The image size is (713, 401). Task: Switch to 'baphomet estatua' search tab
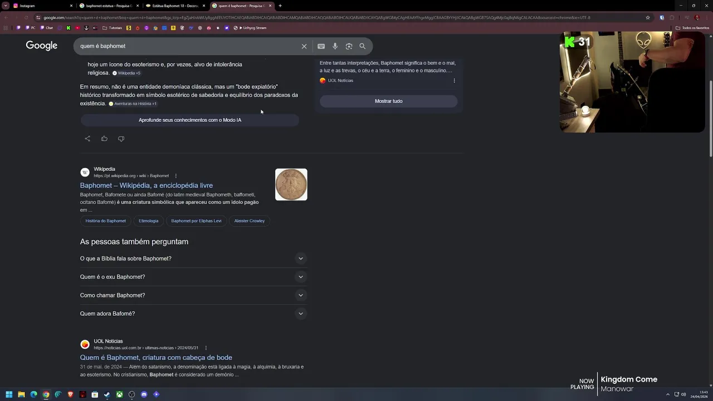(x=109, y=6)
